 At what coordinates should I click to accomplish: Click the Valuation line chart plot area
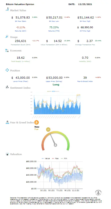point(60,175)
